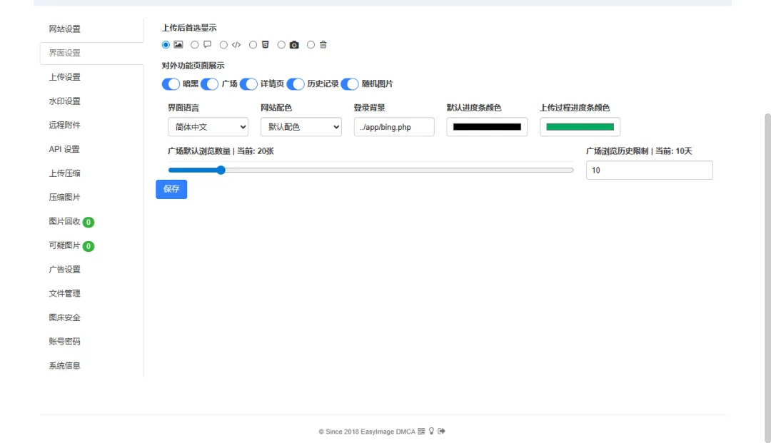Select the trash can icon option
771x443 pixels.
(x=311, y=45)
